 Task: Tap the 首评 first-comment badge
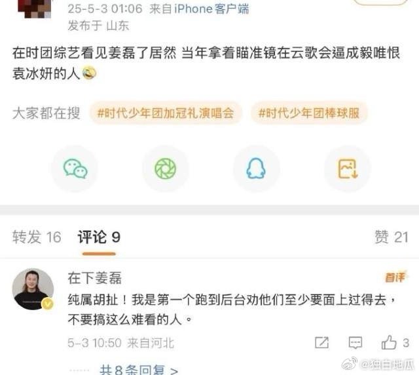[x=395, y=277]
